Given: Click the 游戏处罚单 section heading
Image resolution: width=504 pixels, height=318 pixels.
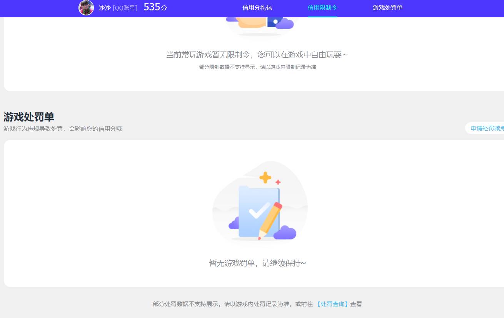Looking at the screenshot, I should point(28,117).
